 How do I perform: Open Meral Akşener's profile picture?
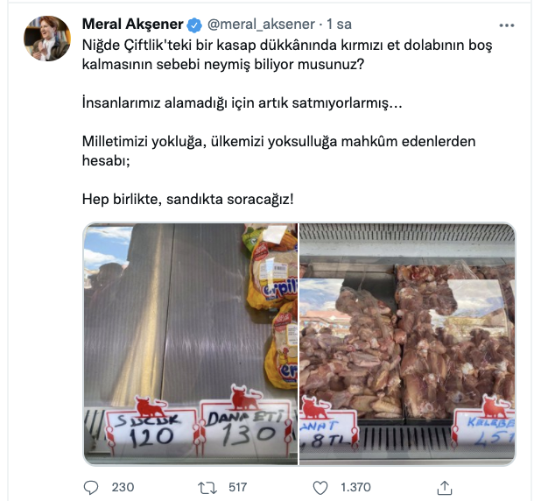47,39
